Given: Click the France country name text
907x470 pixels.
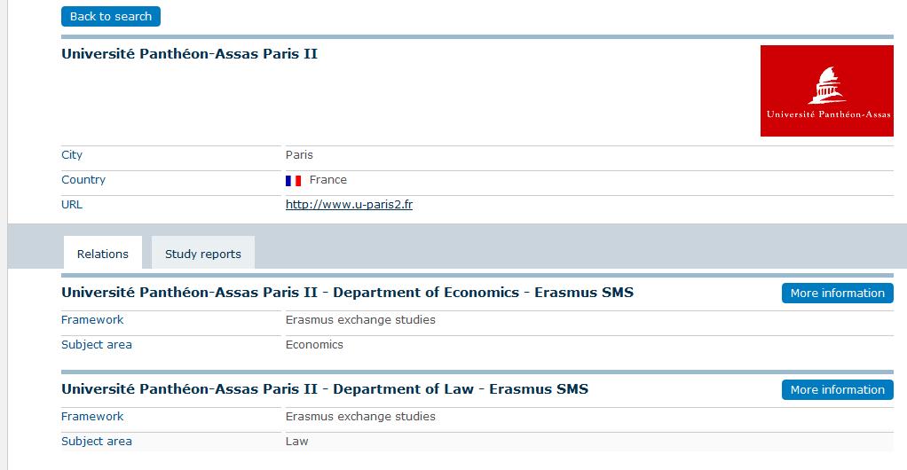Looking at the screenshot, I should point(328,180).
